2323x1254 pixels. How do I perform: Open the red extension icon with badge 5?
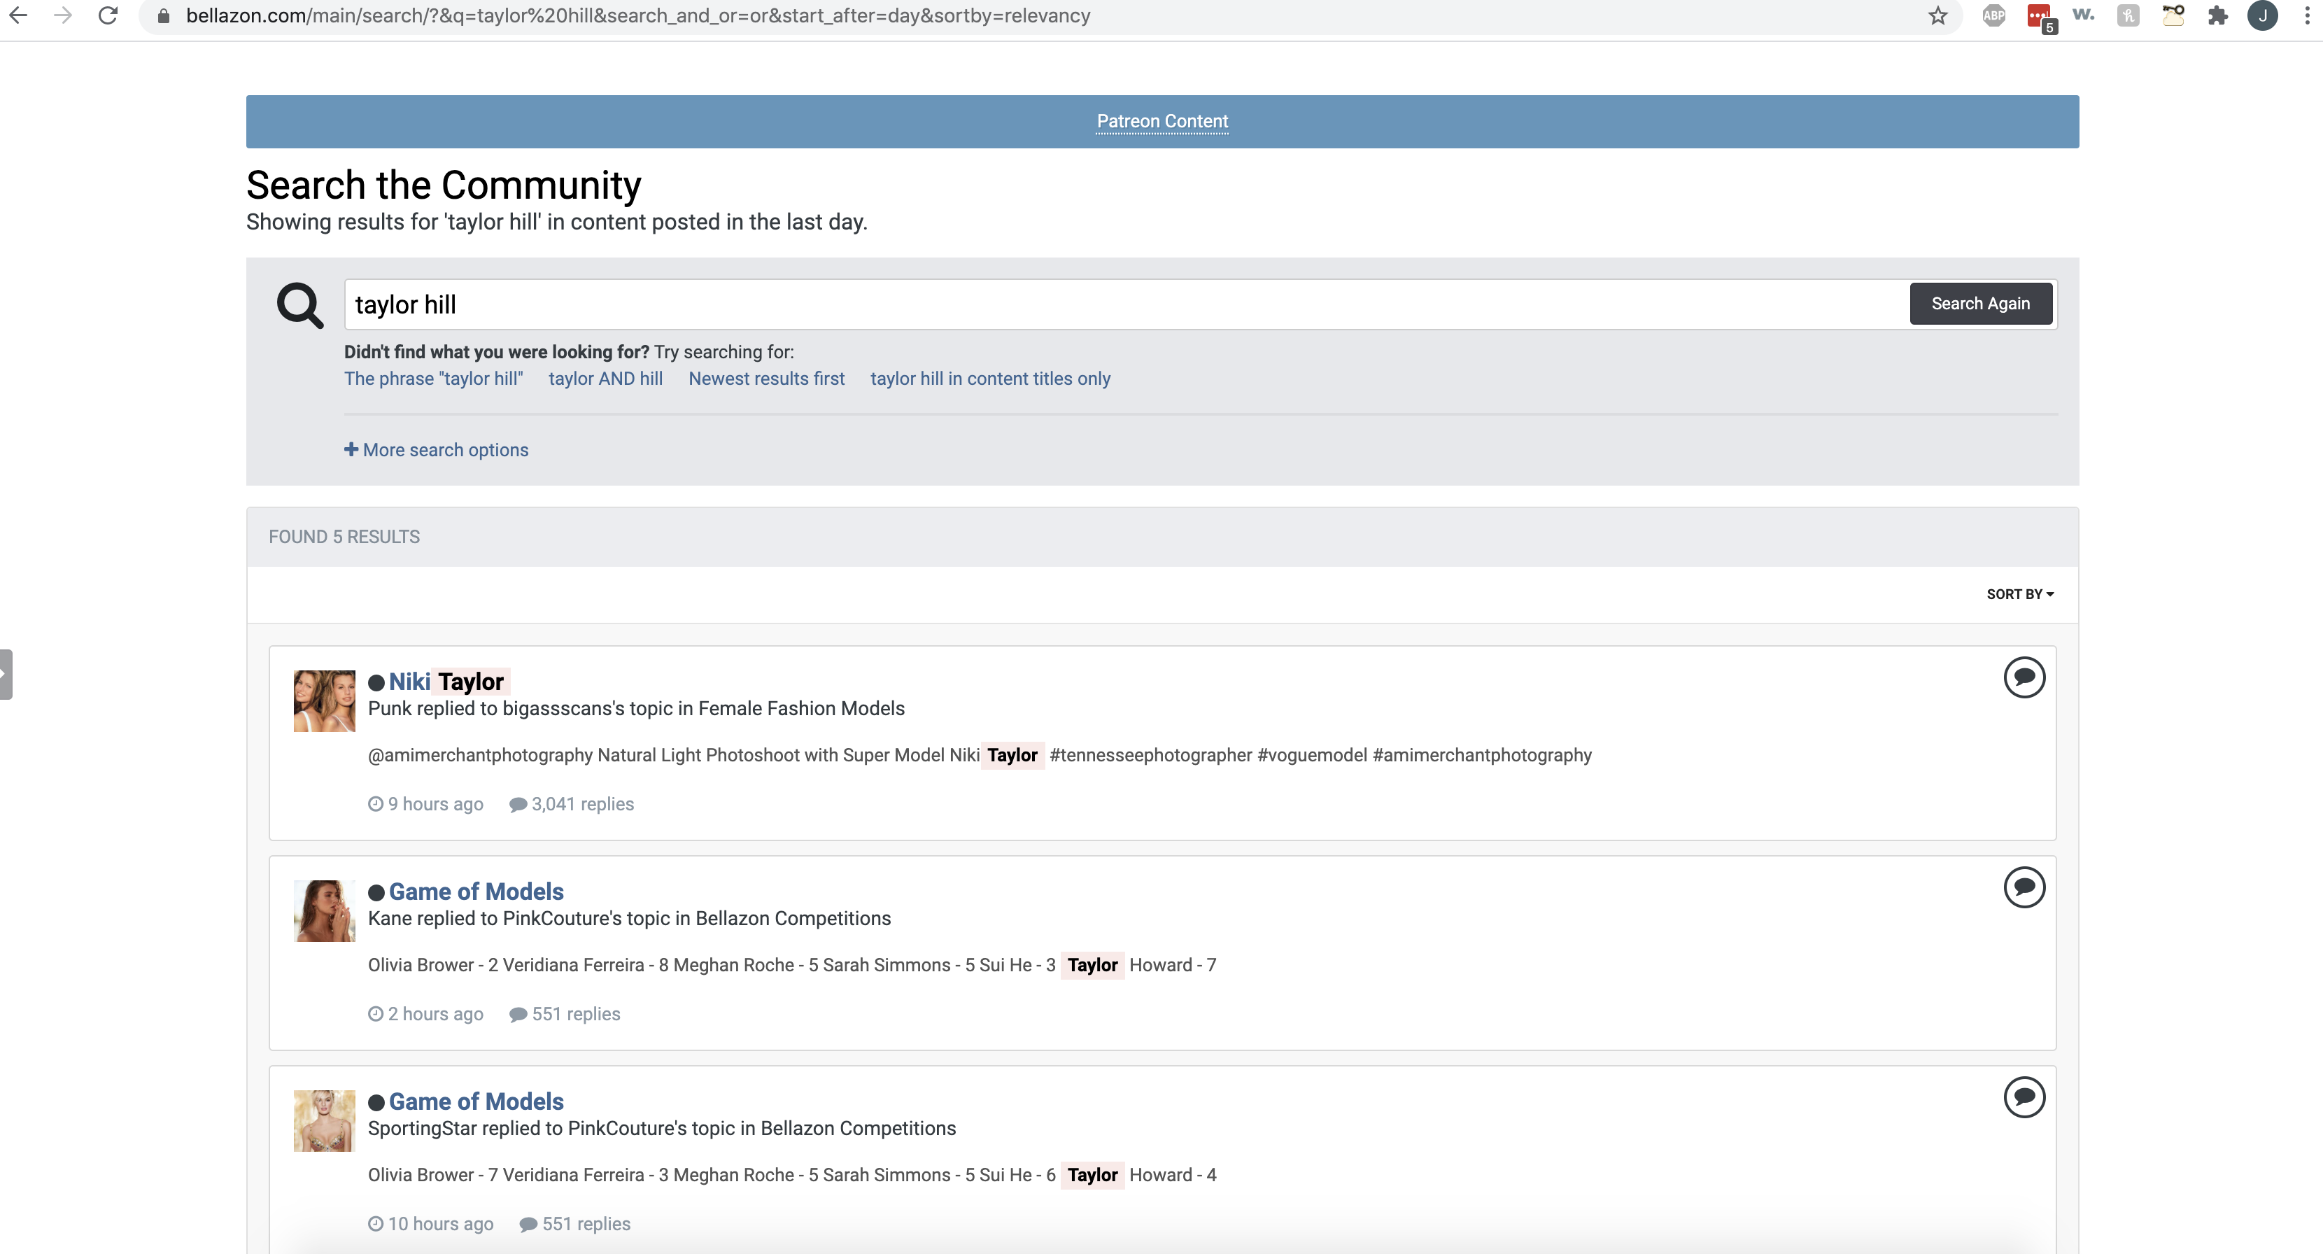2039,15
